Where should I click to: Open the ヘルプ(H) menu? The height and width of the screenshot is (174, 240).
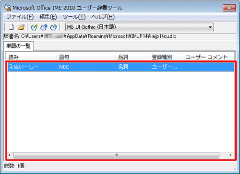click(x=103, y=17)
